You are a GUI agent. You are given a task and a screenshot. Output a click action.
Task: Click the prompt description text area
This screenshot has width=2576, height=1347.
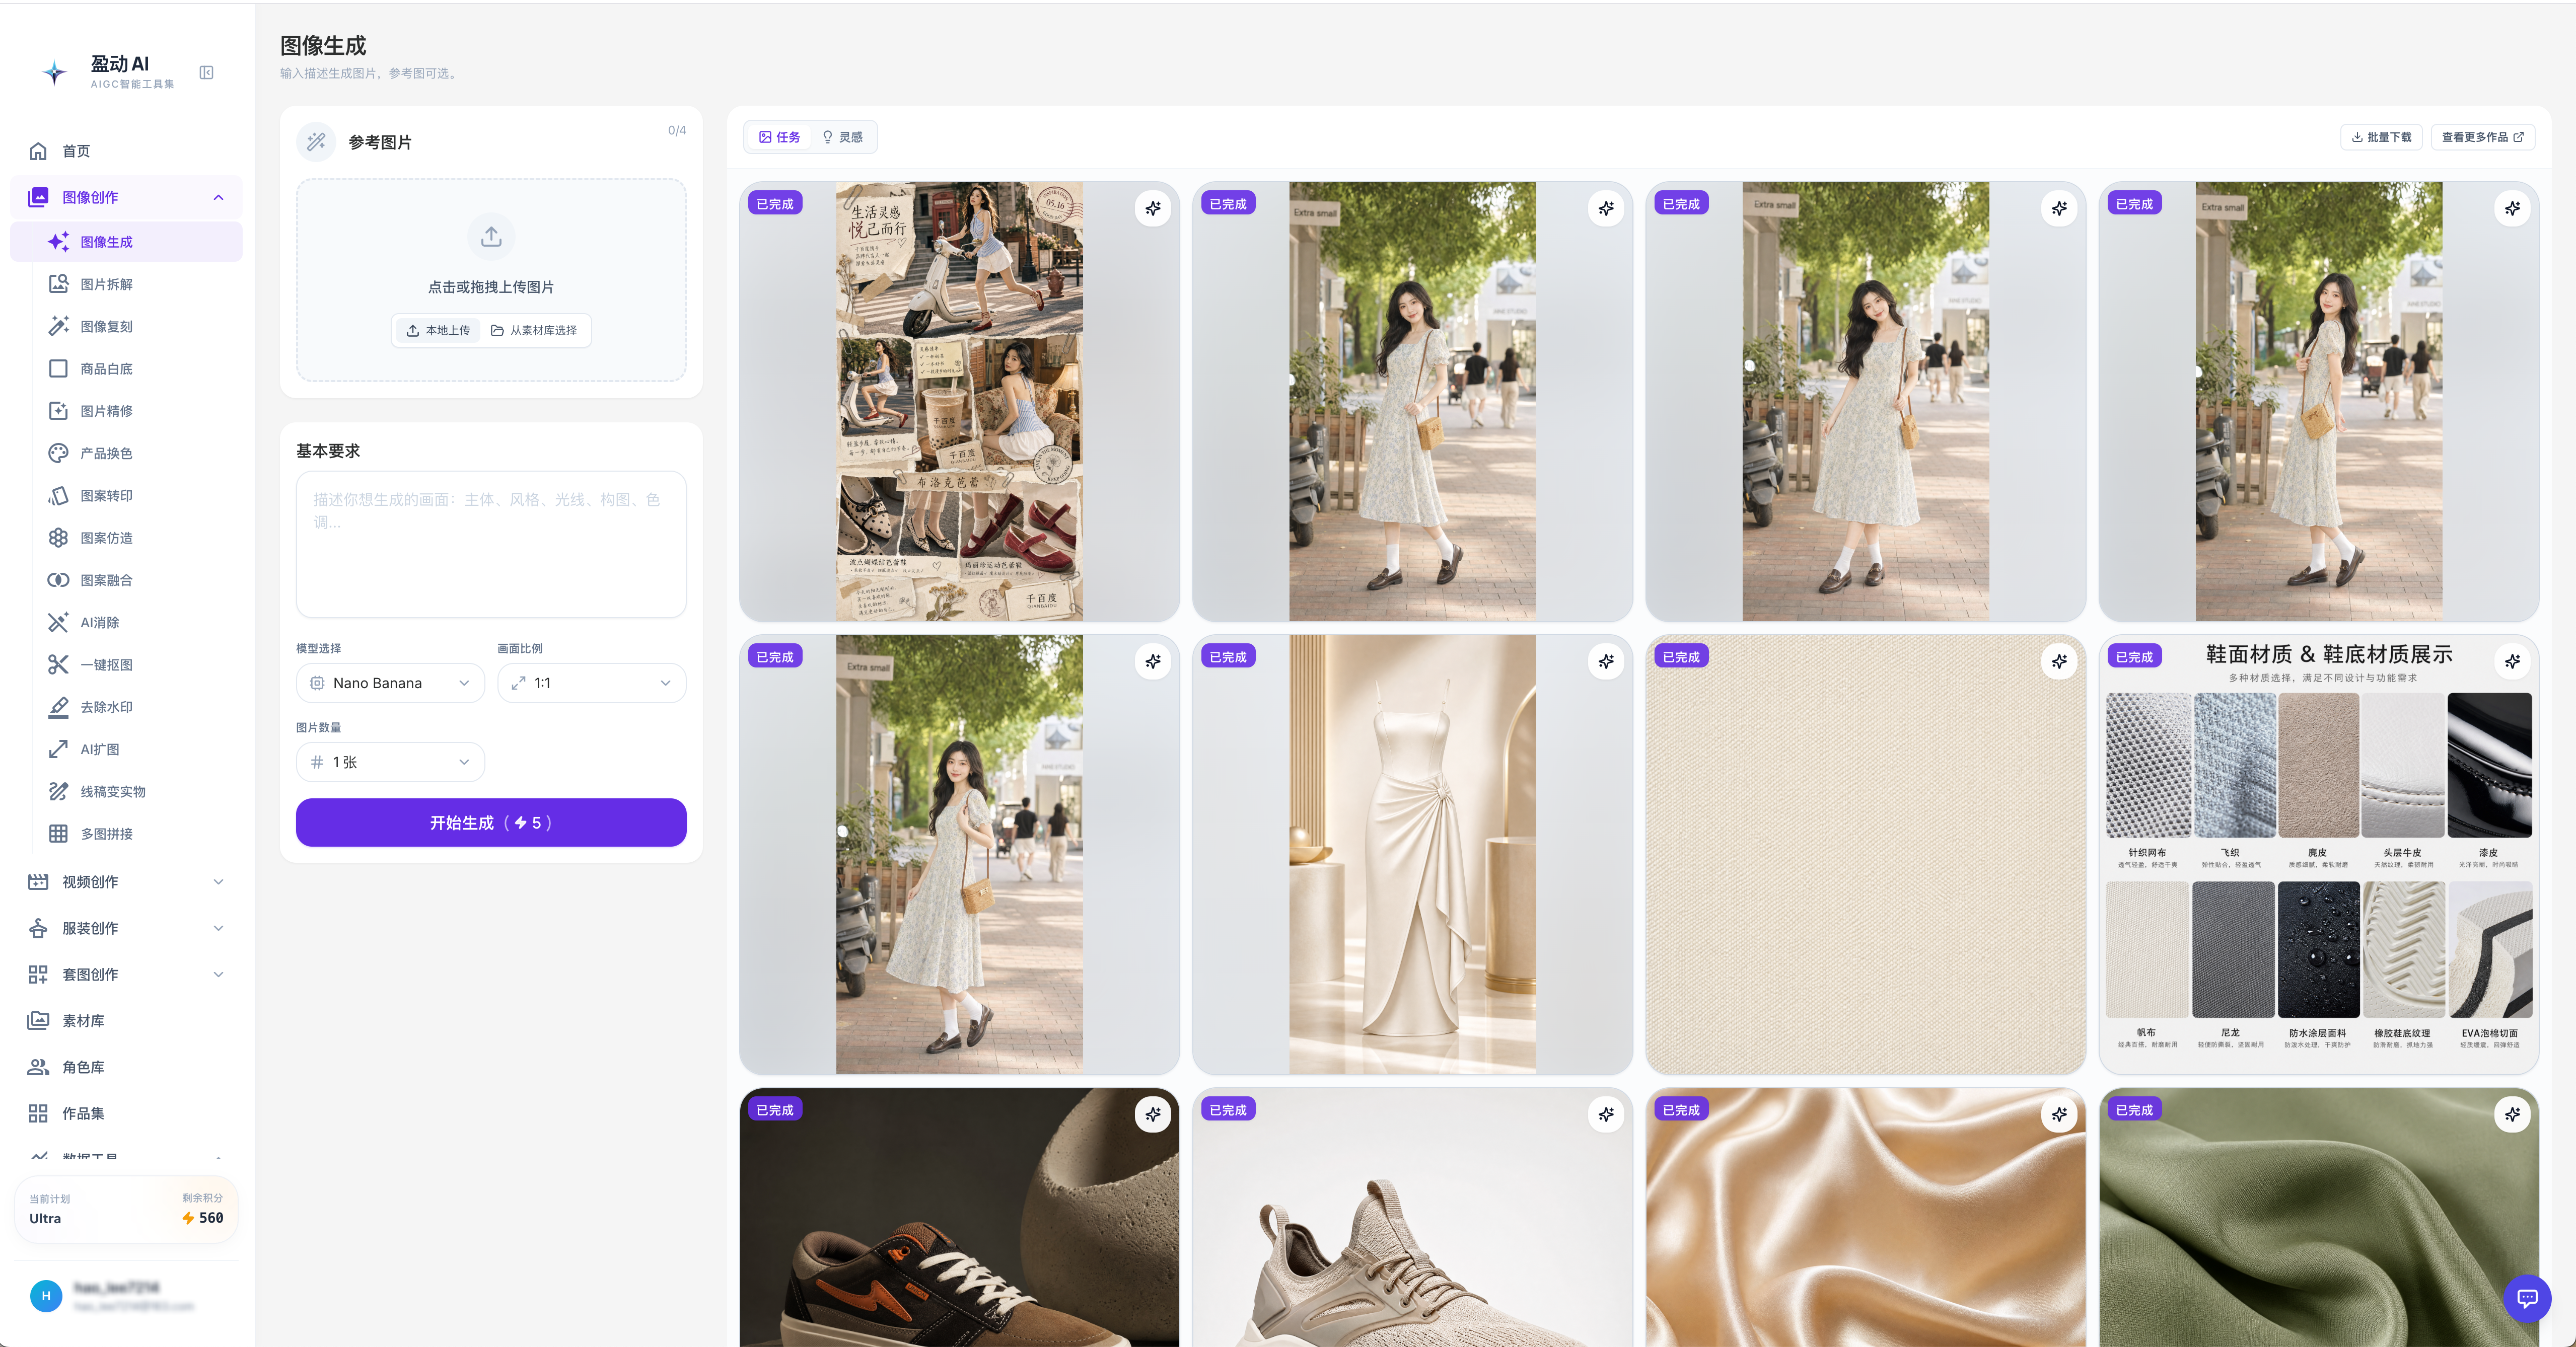click(x=491, y=544)
